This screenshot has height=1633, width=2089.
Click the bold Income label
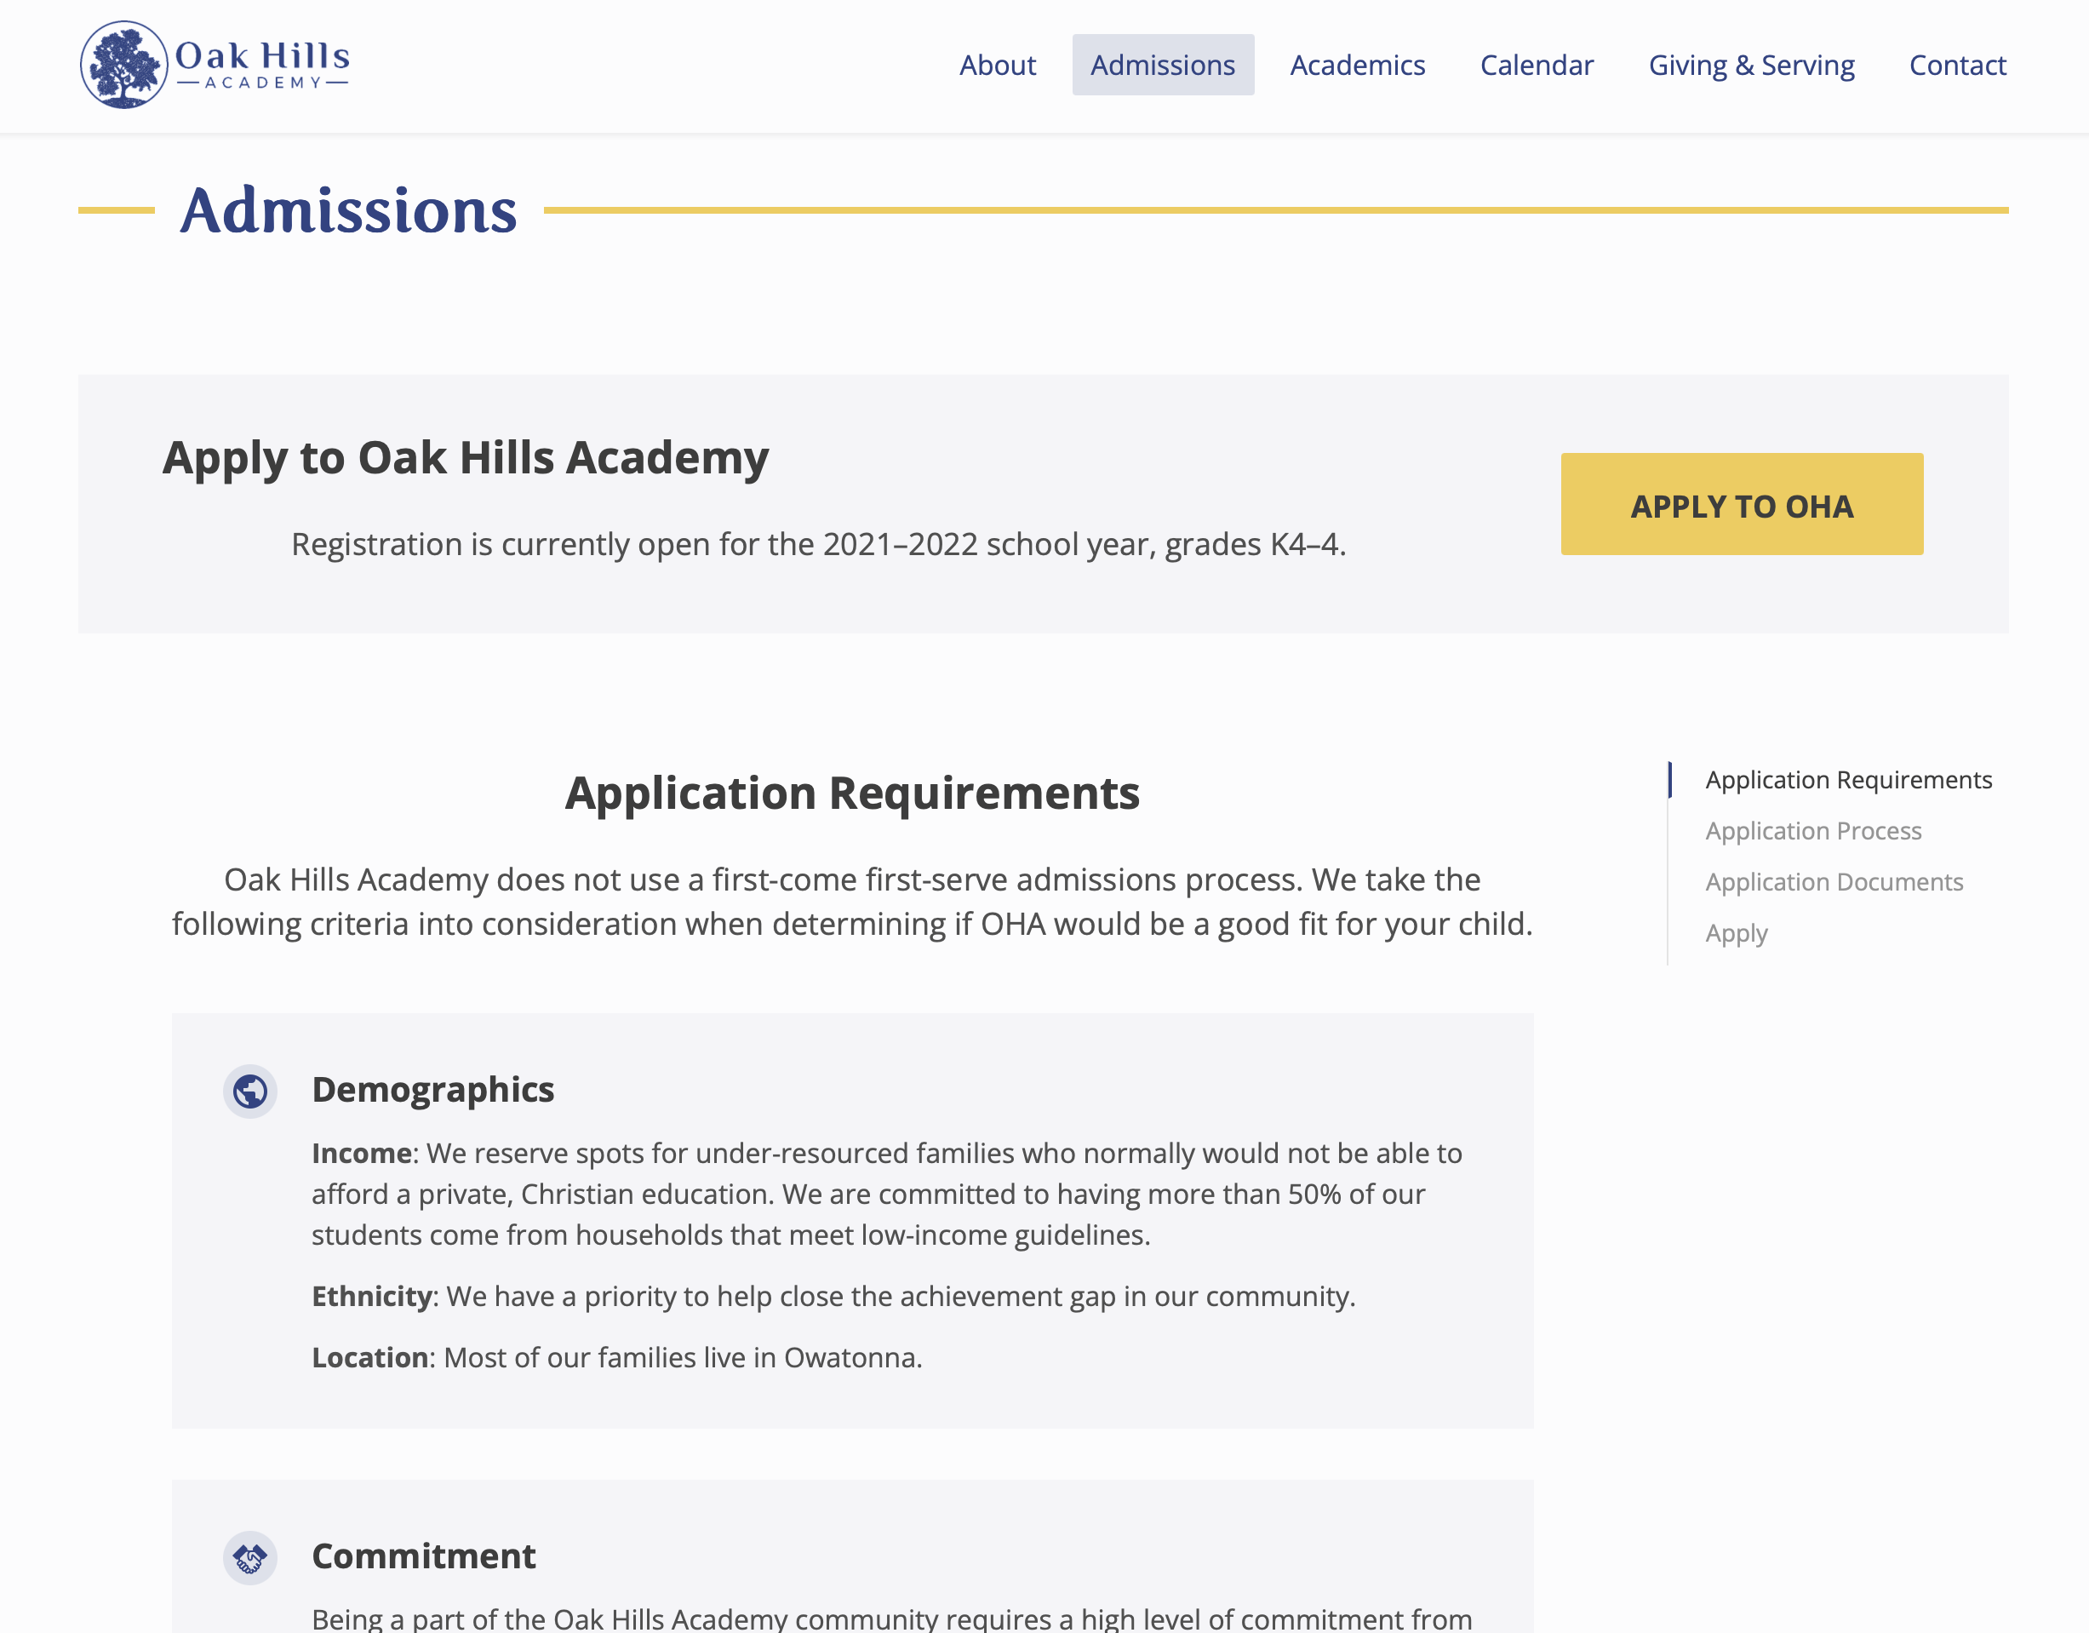tap(362, 1154)
